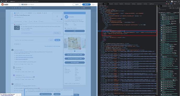Open DevTools settings gear
The height and width of the screenshot is (96, 180).
[x=175, y=4]
